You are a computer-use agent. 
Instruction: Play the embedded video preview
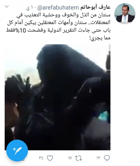[57, 97]
